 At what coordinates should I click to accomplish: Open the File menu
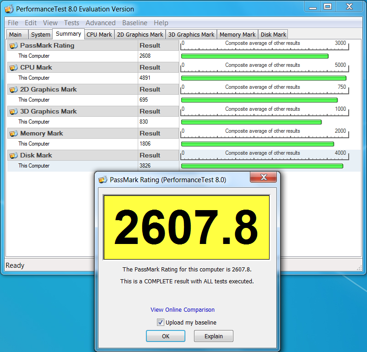click(13, 23)
